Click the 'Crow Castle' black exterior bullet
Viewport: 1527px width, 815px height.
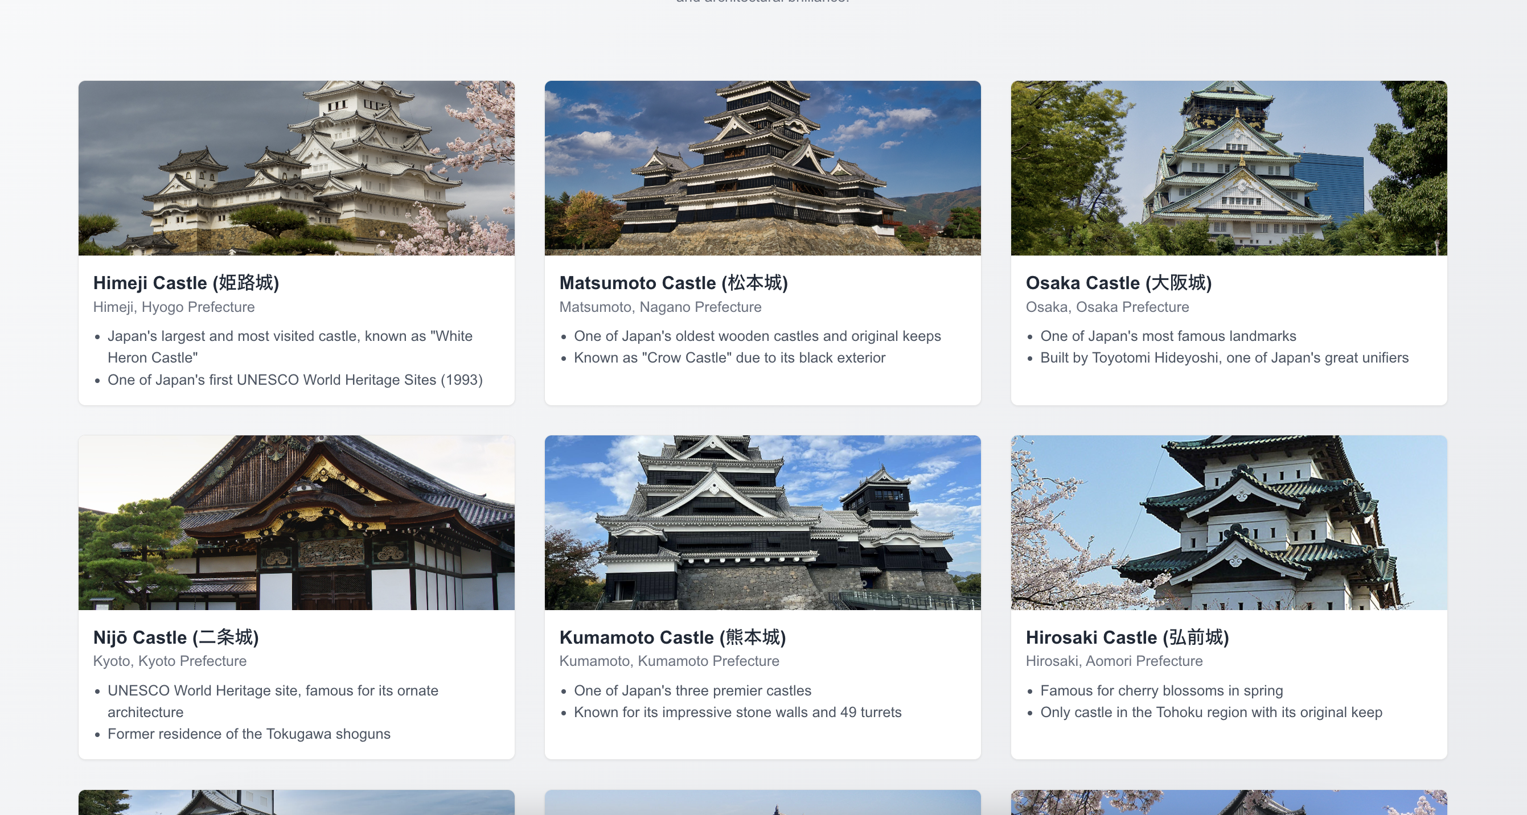(x=730, y=358)
